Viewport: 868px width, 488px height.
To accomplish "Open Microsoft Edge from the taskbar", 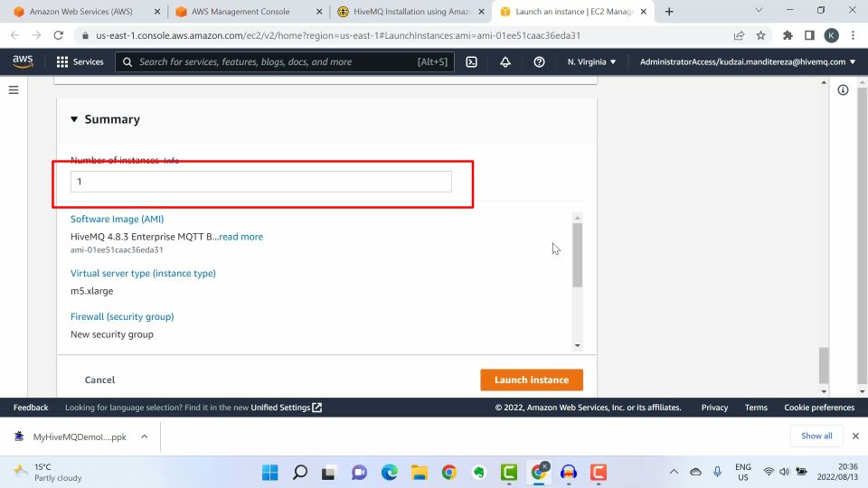I will (x=389, y=473).
